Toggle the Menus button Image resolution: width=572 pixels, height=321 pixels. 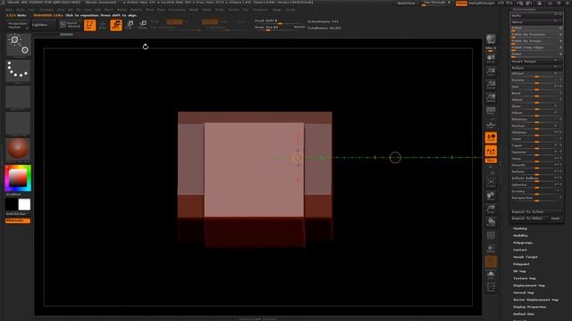click(461, 3)
